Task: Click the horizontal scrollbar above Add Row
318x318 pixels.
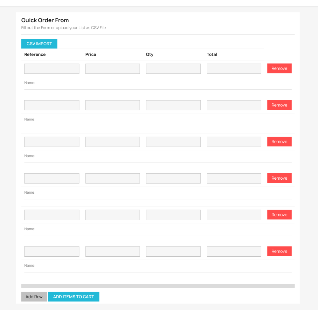Action: click(158, 286)
